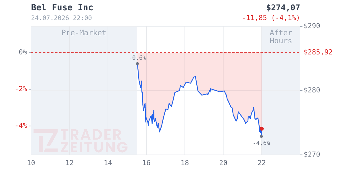Screen dimensions: 345x172
Task: Click the red closing price dot
Action: [x=262, y=129]
